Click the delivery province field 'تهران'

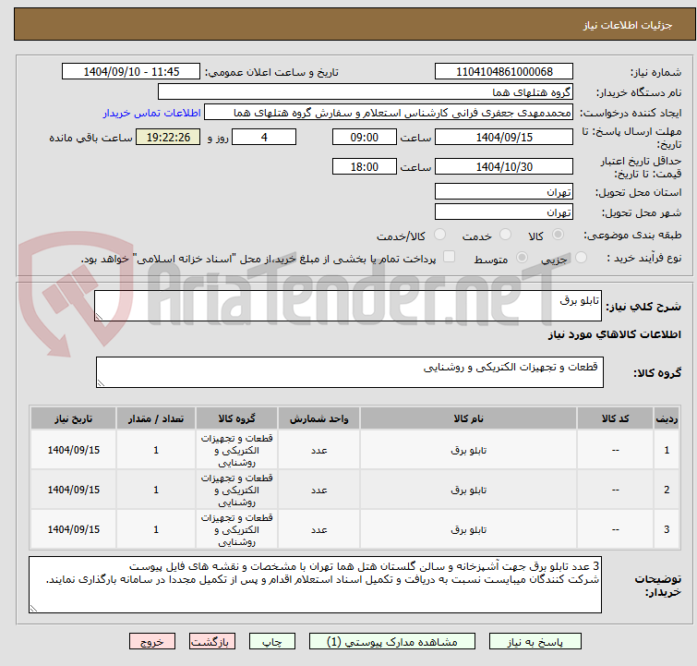pos(504,191)
